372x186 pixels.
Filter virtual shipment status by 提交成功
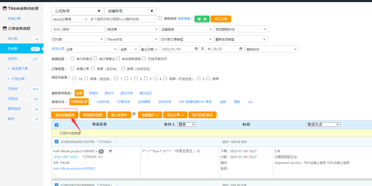146,93
